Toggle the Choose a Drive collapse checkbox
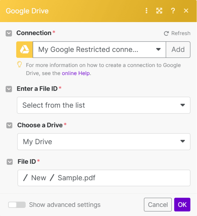Viewport: 197px width, 216px height. coord(9,125)
